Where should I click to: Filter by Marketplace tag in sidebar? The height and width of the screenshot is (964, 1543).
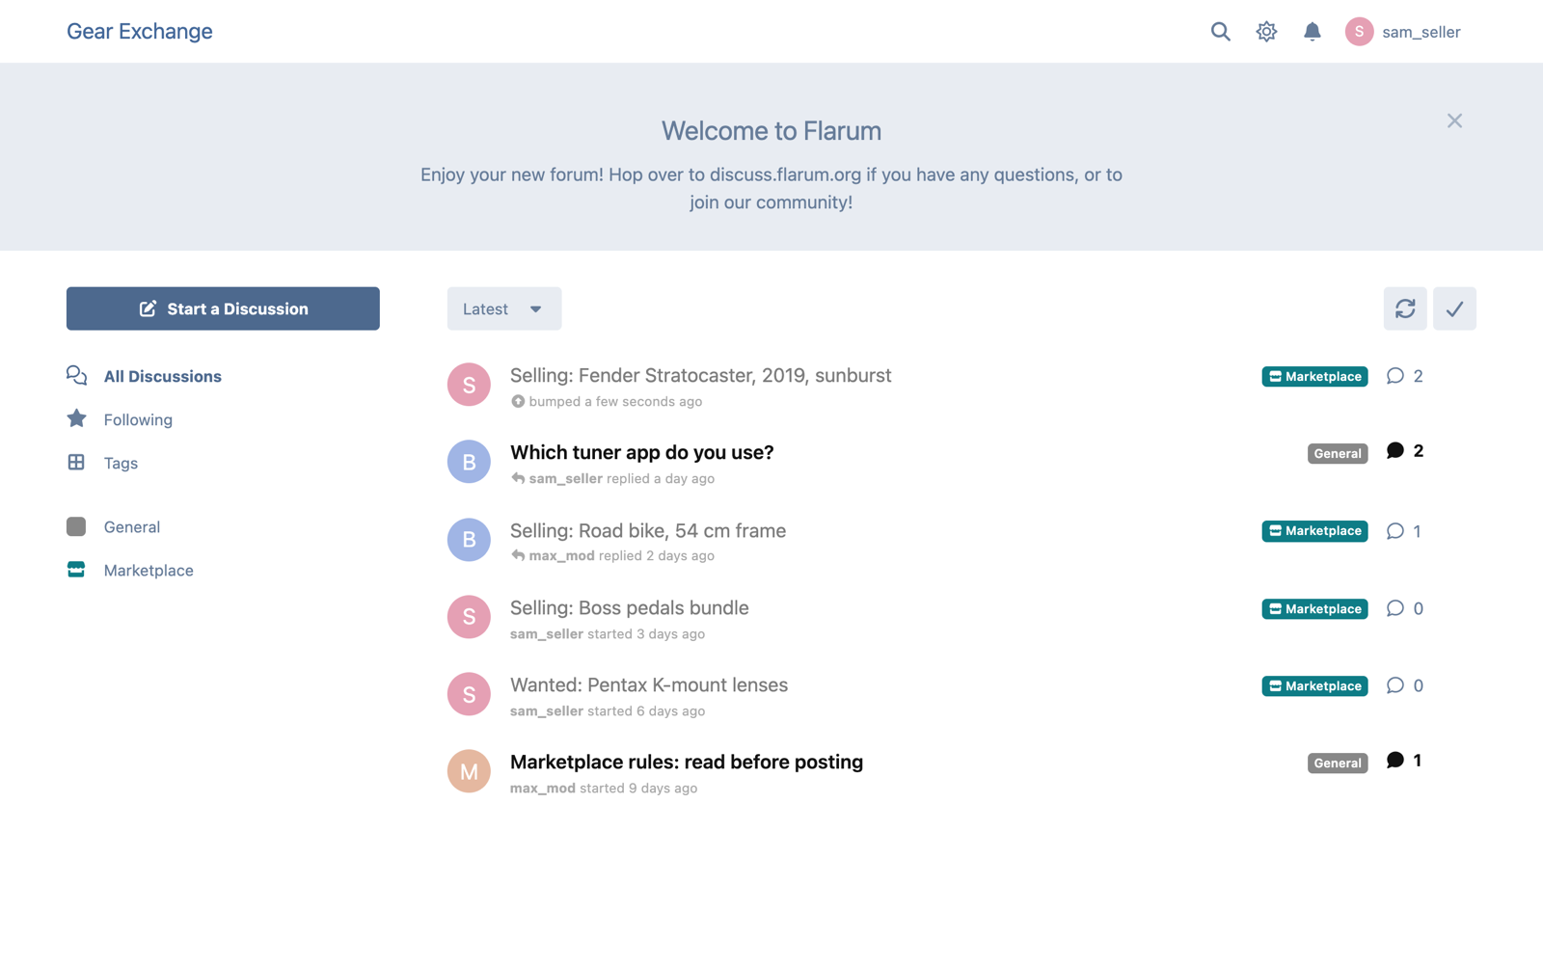130,570
